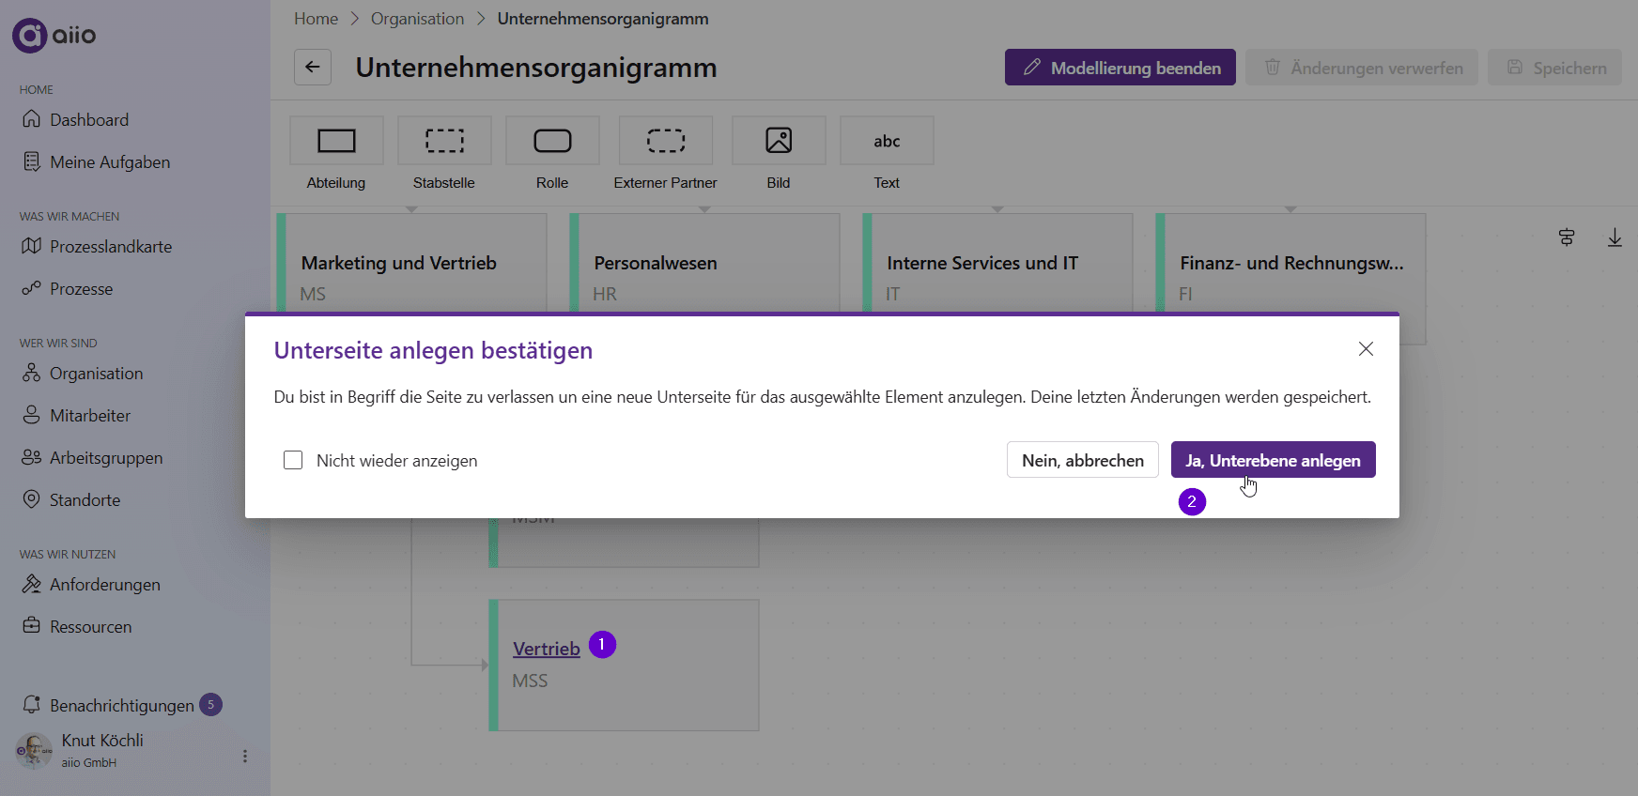Click 'Modellierung beenden' button
This screenshot has width=1638, height=796.
click(x=1120, y=68)
